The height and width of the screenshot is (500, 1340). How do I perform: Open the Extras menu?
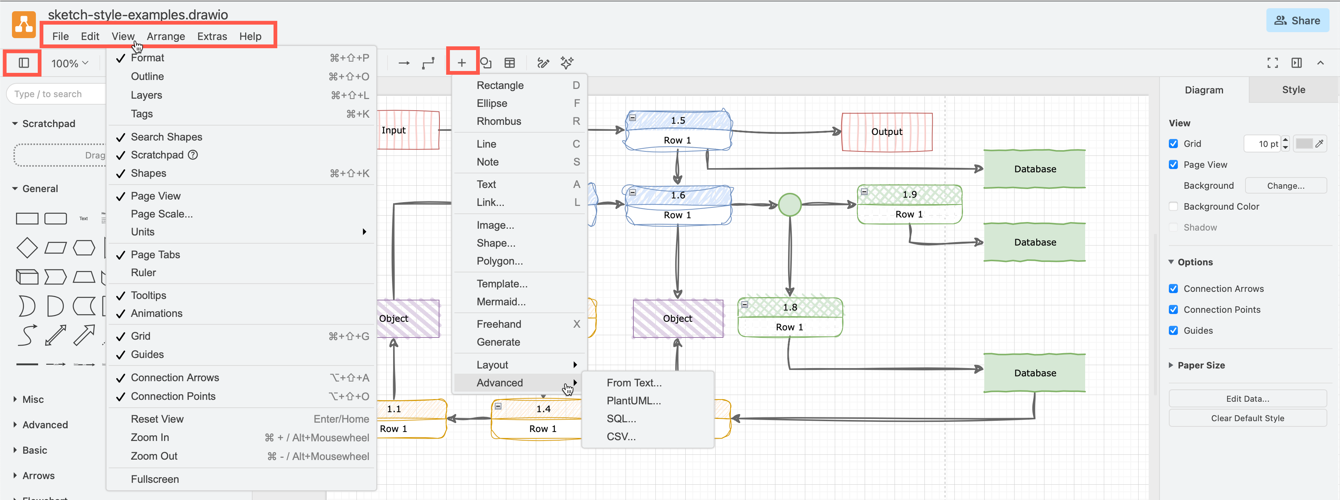[212, 36]
